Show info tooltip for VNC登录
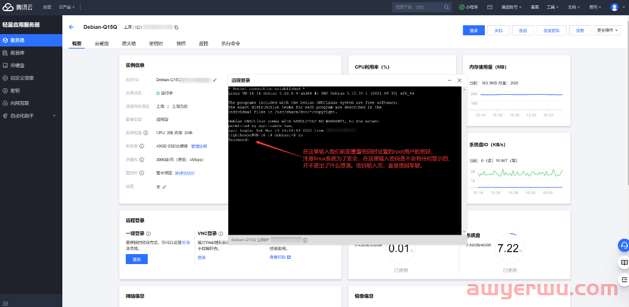Screen dimensions: 629x307 (x=221, y=233)
